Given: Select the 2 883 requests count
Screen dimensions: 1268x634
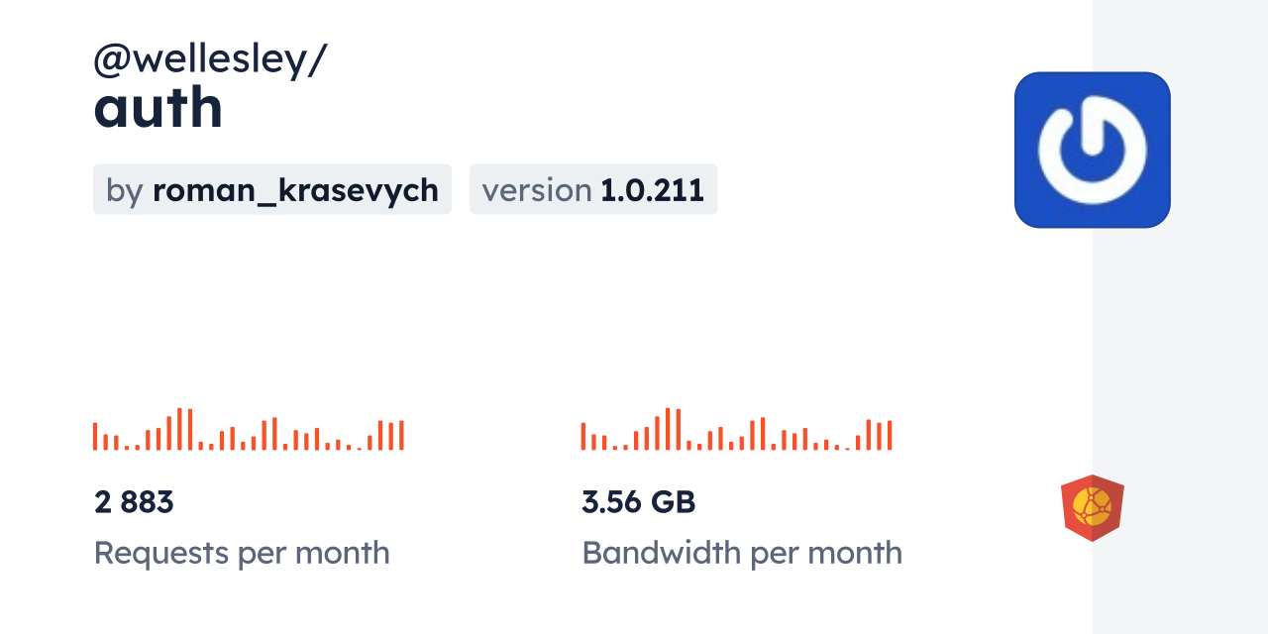Looking at the screenshot, I should pos(134,502).
